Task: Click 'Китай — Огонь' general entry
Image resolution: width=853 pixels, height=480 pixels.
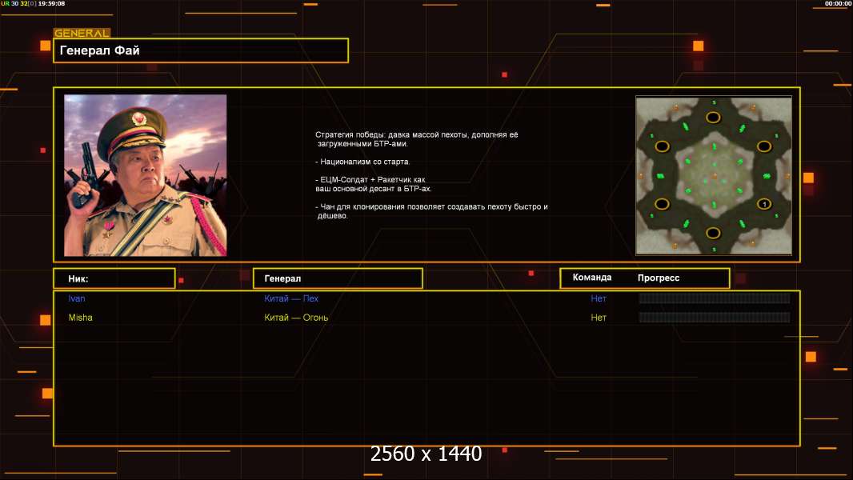Action: click(296, 318)
